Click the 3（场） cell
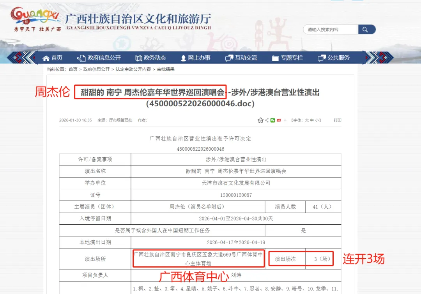 tap(323, 259)
